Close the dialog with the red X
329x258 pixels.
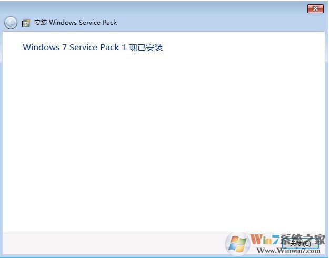[x=315, y=8]
